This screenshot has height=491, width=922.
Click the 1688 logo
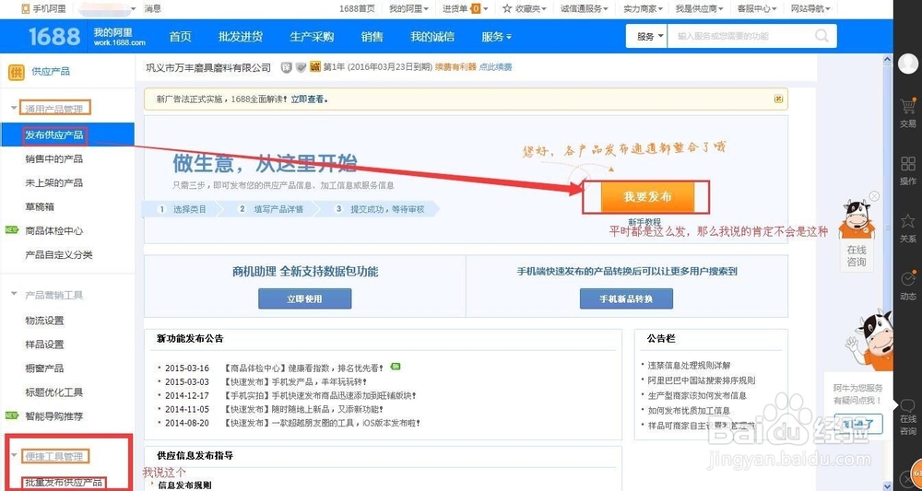[54, 37]
